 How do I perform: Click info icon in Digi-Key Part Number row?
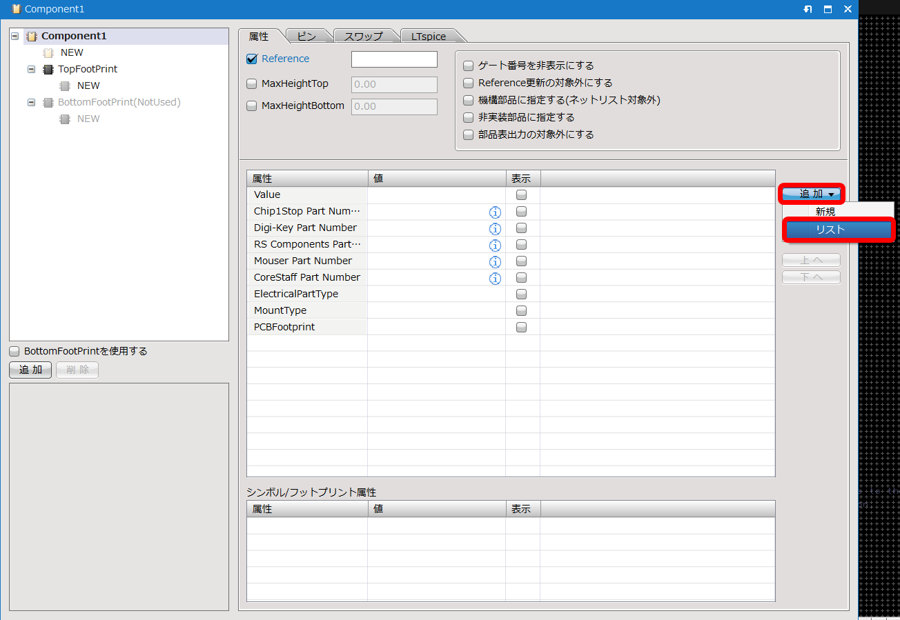[495, 228]
